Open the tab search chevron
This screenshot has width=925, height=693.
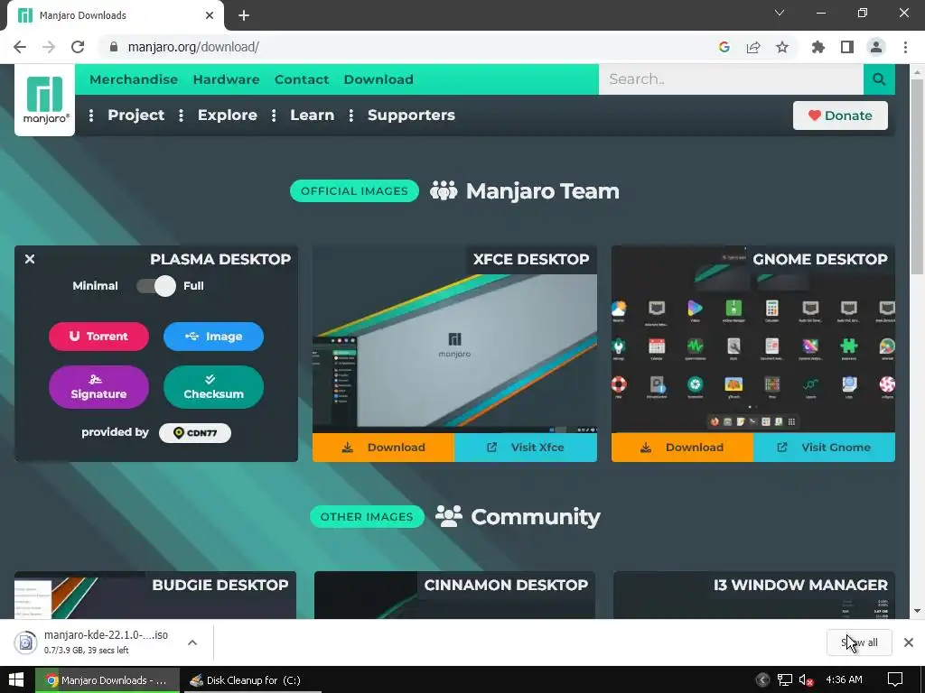tap(780, 13)
